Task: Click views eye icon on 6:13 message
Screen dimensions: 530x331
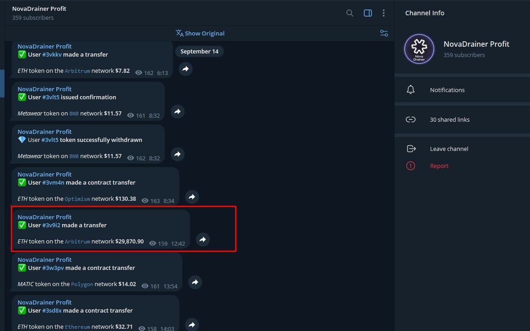Action: coord(139,72)
